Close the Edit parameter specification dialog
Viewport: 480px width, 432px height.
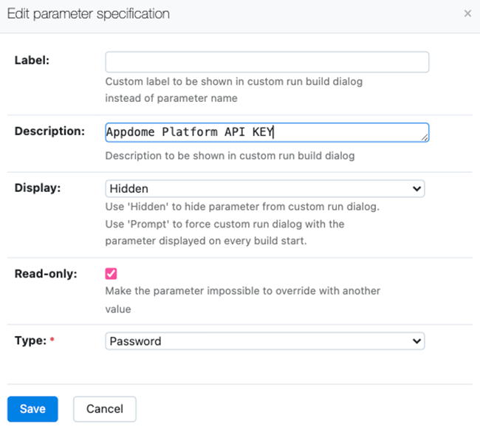pyautogui.click(x=467, y=14)
